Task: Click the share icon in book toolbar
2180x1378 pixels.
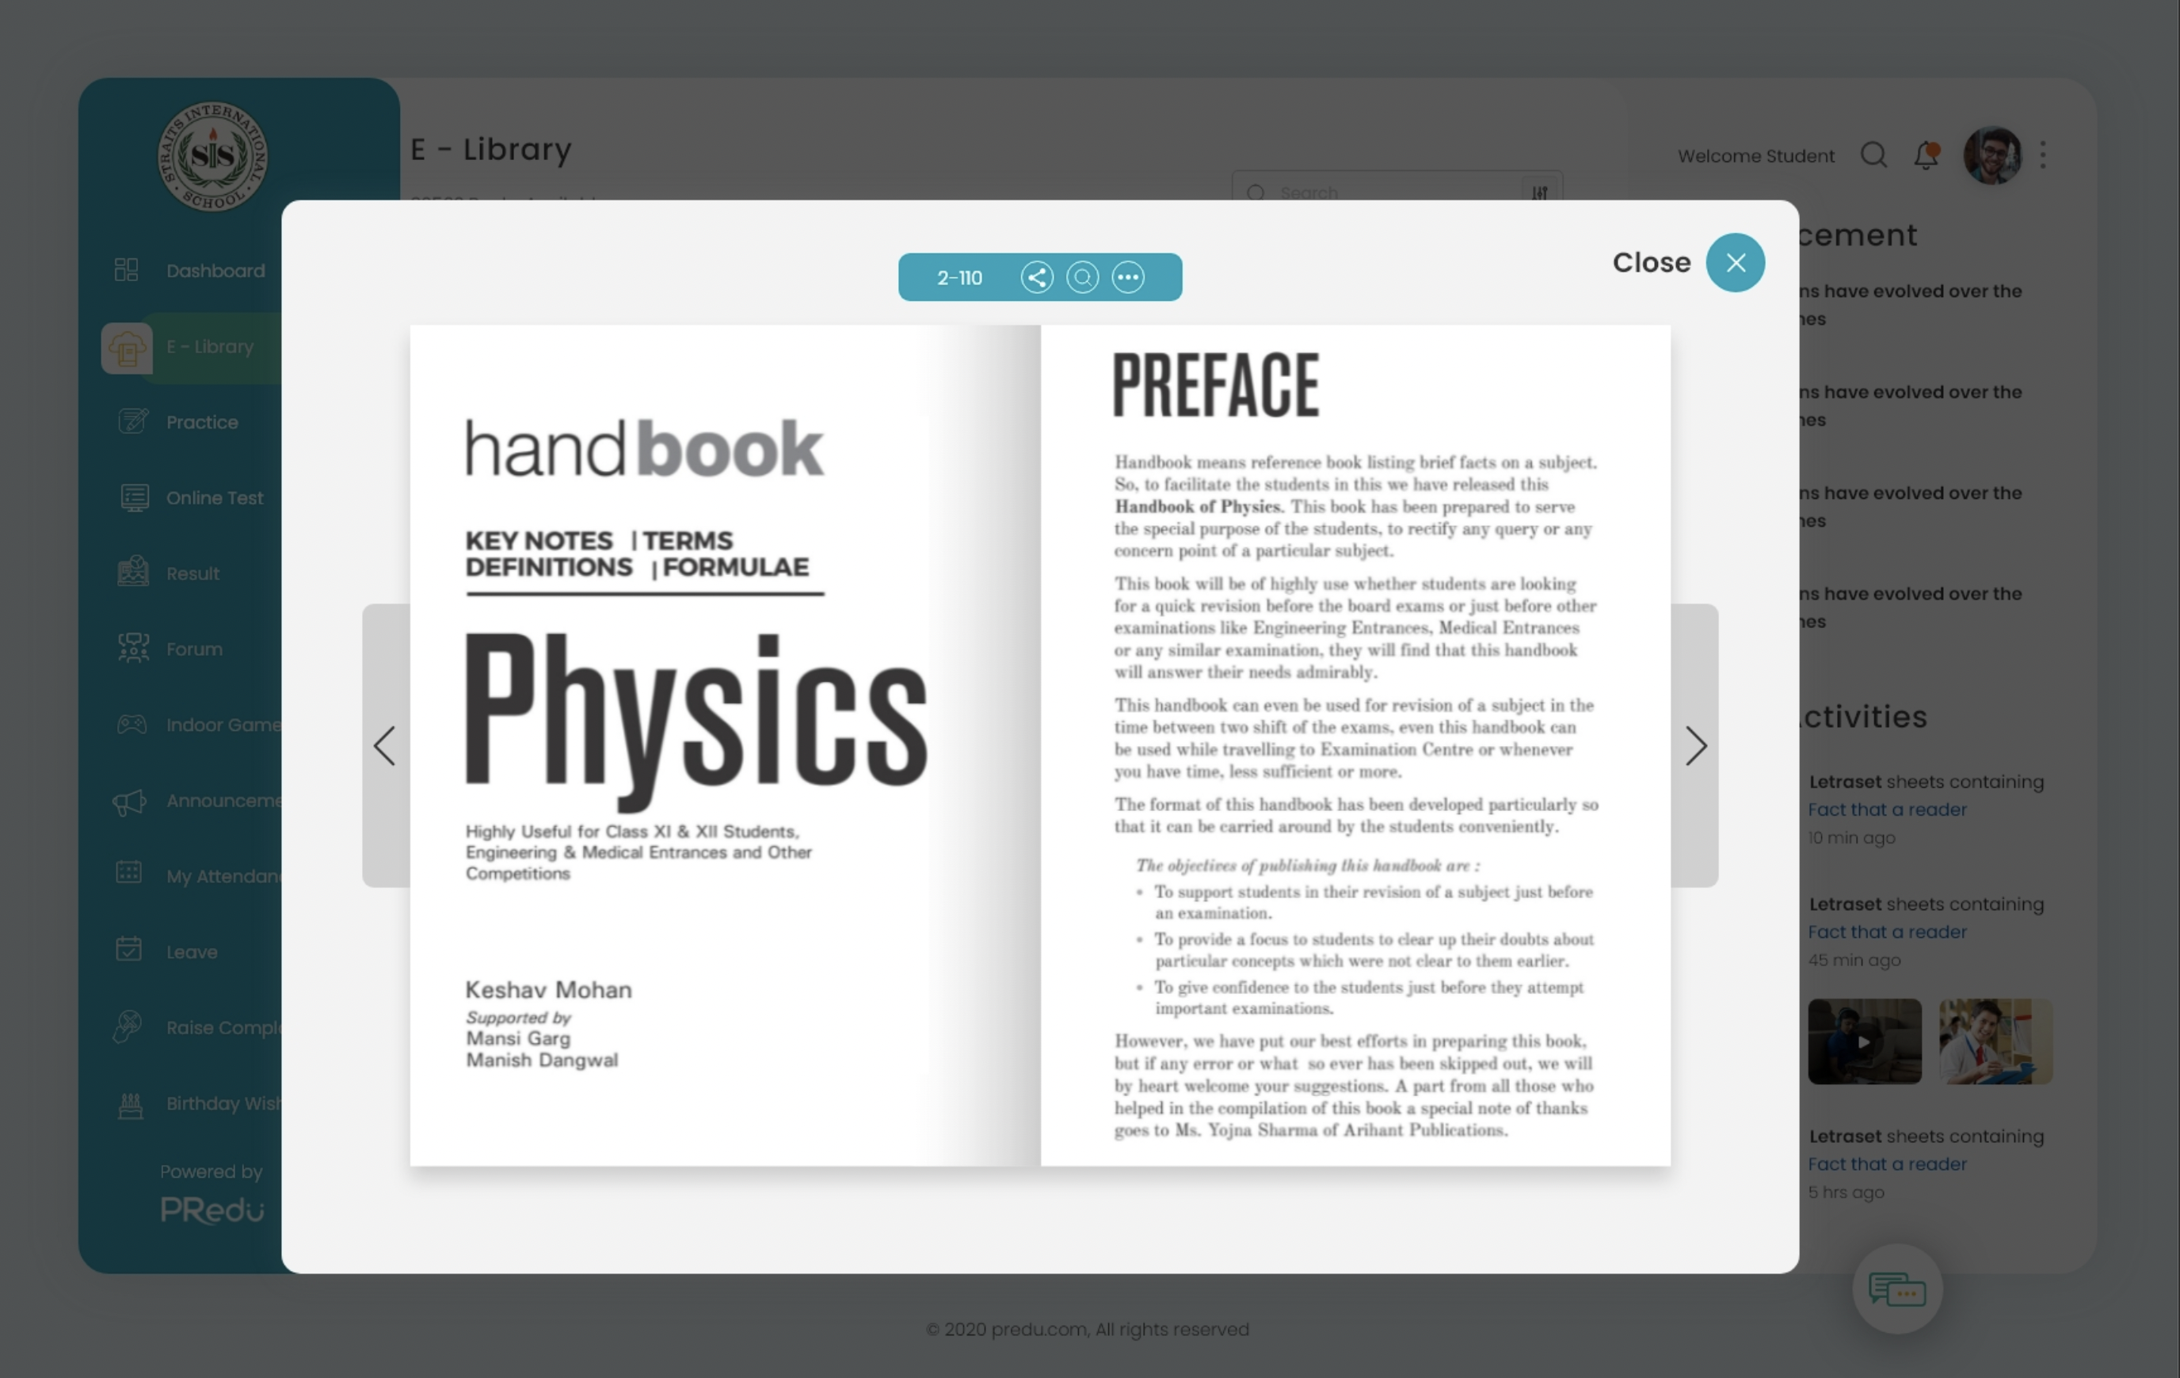Action: [1037, 277]
